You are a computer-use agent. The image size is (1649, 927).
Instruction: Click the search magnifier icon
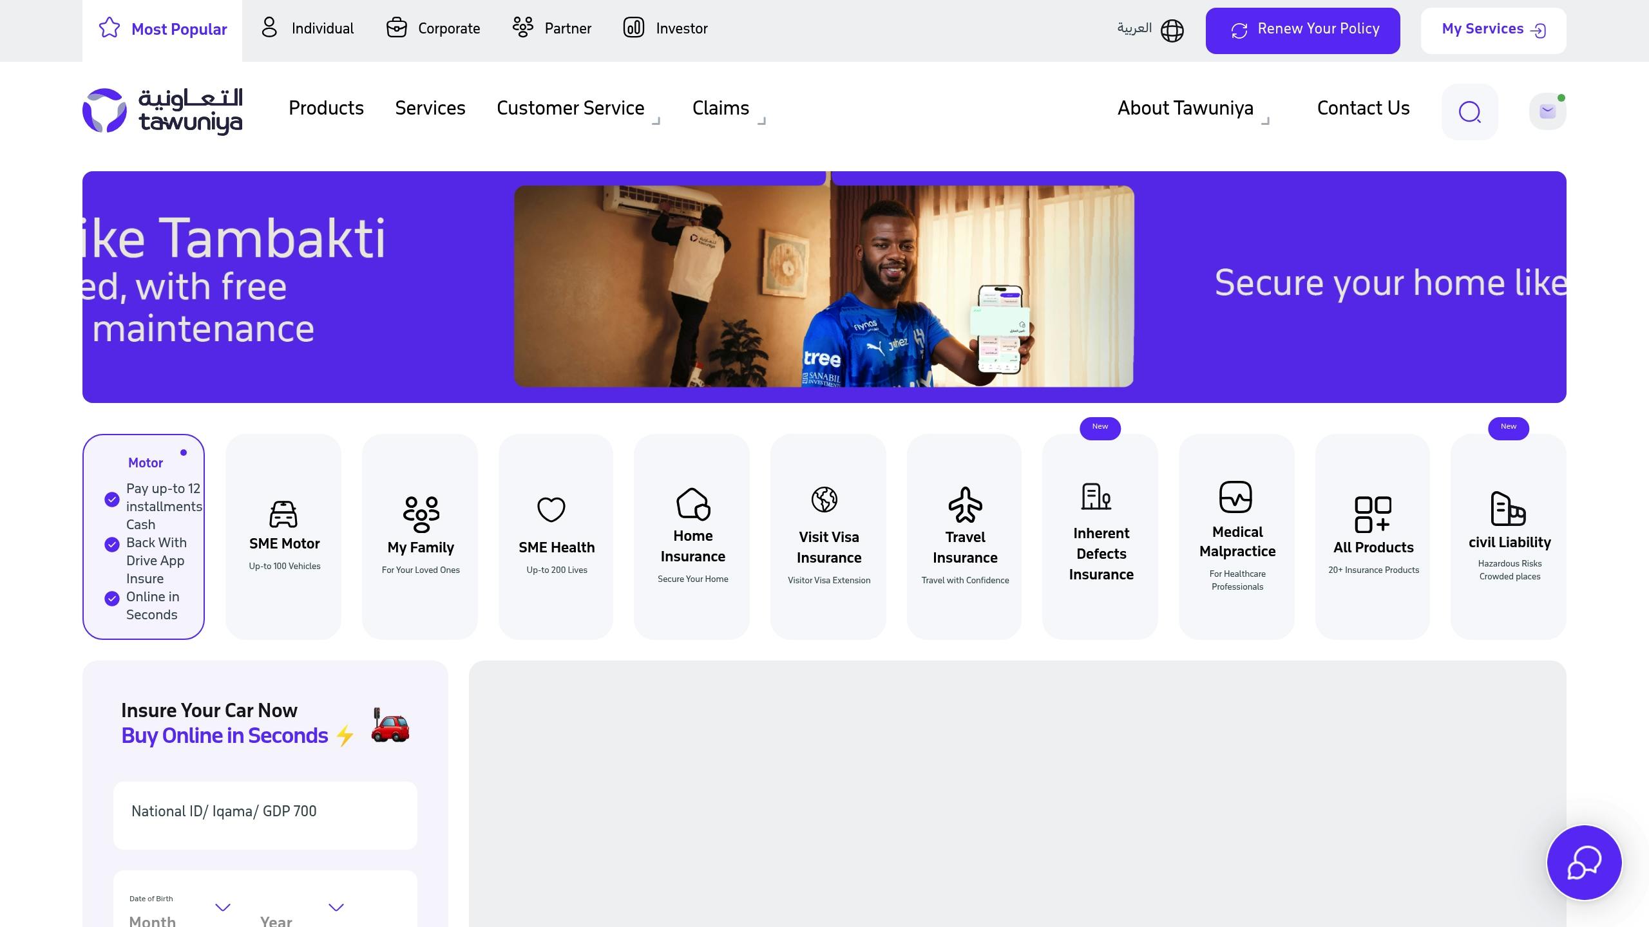tap(1469, 112)
